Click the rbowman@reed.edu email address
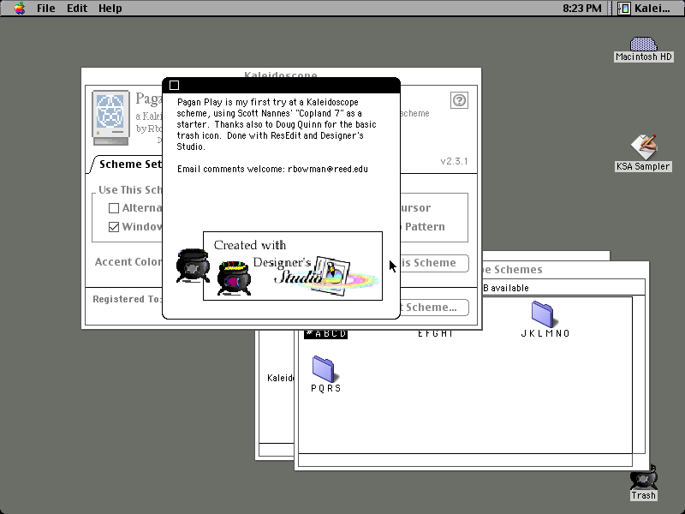685x514 pixels. [x=328, y=169]
